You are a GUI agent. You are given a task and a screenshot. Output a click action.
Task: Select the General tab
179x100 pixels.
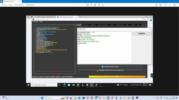click(x=79, y=25)
